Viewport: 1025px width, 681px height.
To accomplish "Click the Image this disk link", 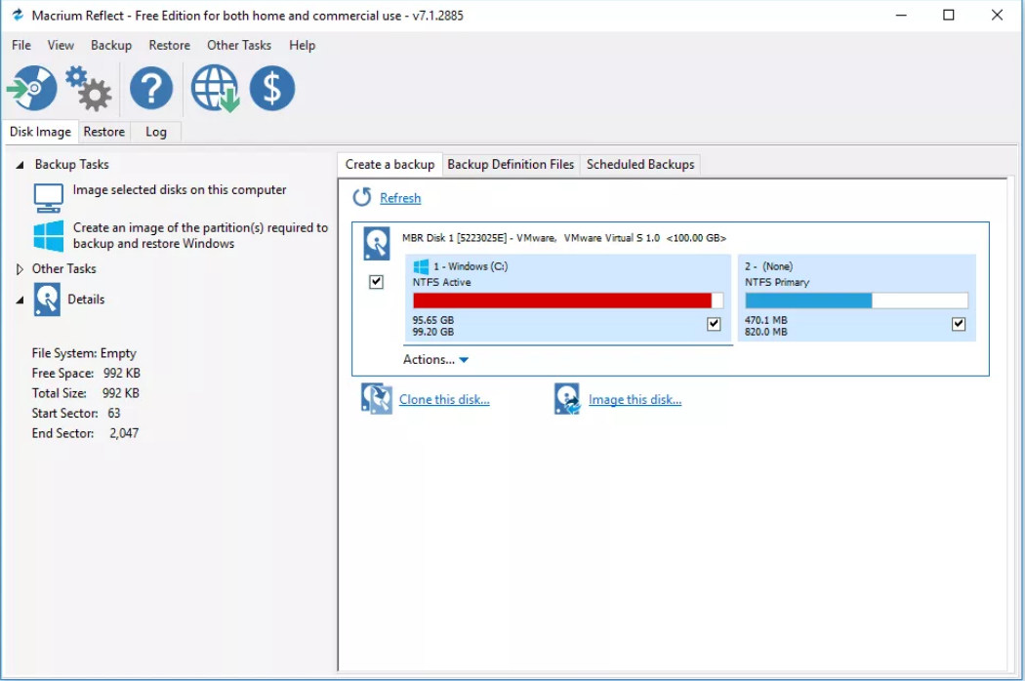I will click(x=635, y=399).
